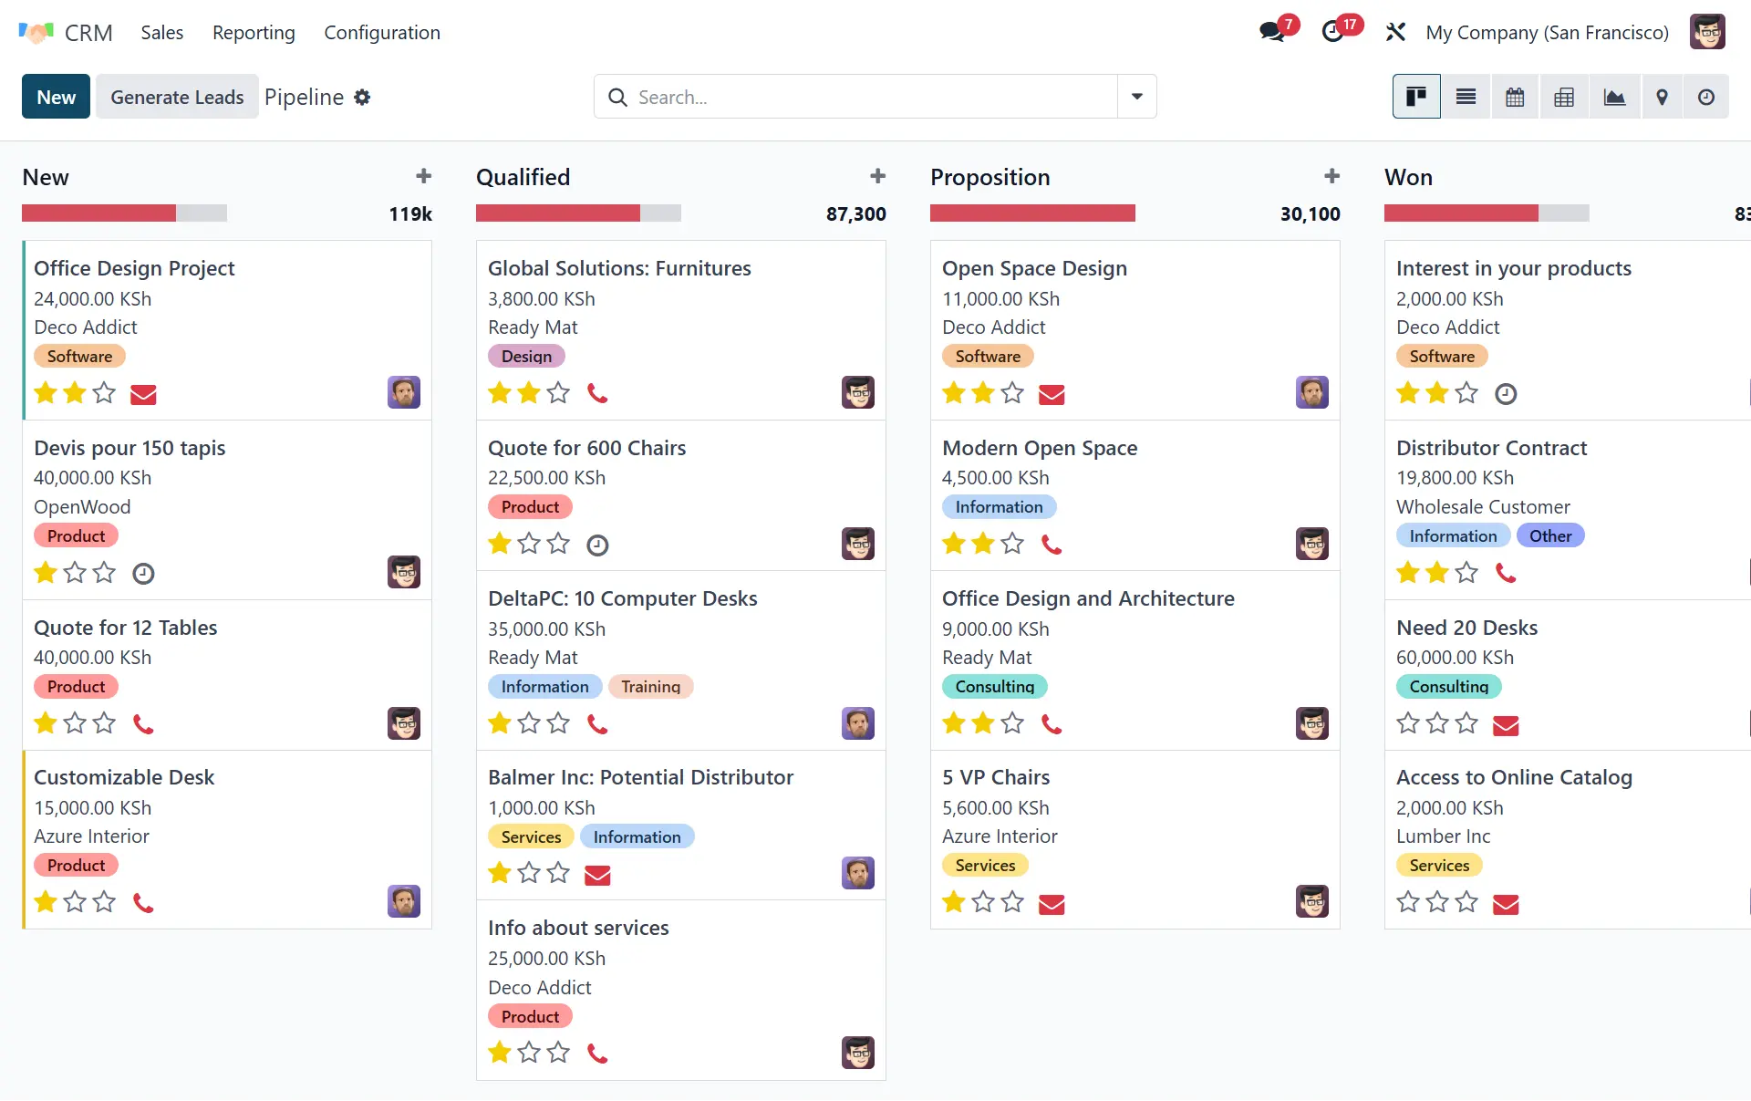Open the calendar view
The height and width of the screenshot is (1101, 1751).
click(x=1515, y=97)
